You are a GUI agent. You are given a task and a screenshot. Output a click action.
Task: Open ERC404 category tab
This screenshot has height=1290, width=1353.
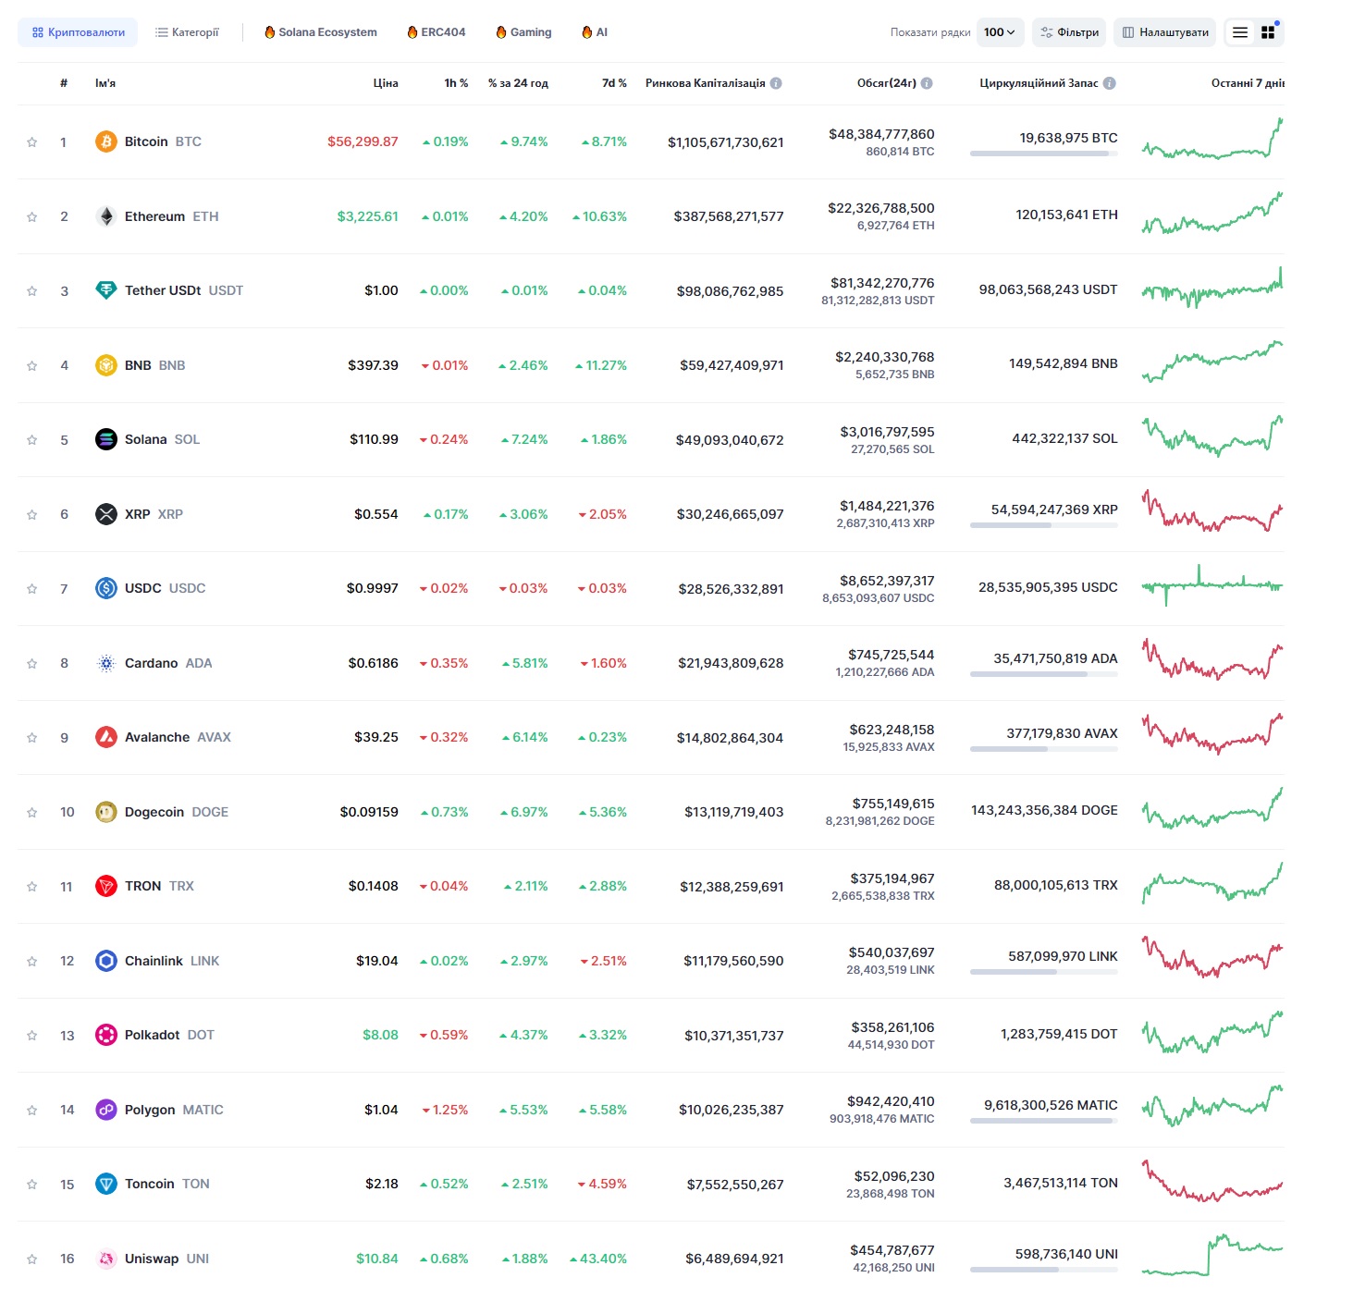437,32
